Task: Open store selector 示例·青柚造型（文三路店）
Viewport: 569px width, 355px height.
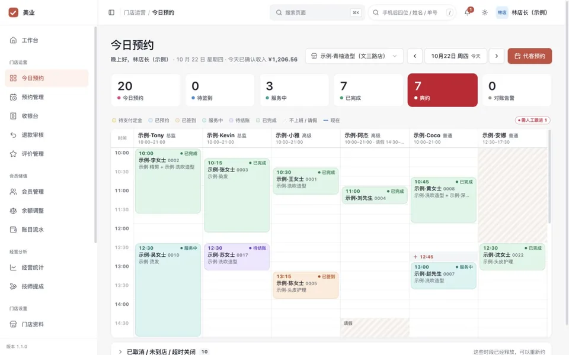Action: pyautogui.click(x=354, y=56)
